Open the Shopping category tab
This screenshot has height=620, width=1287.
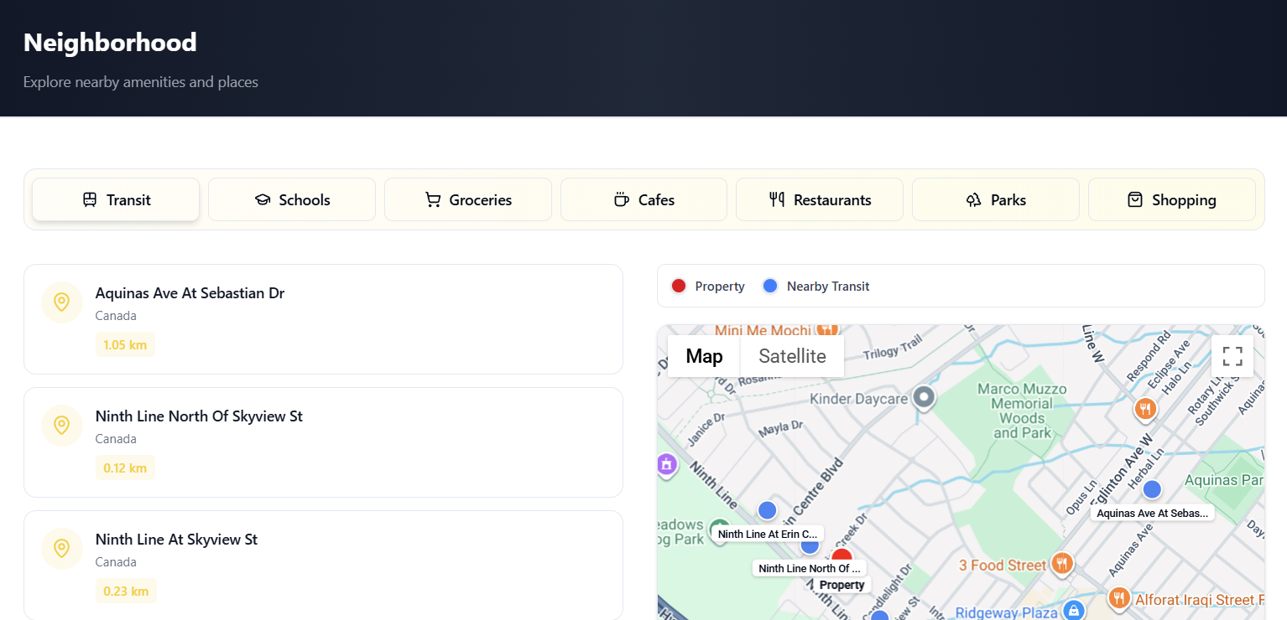click(x=1171, y=199)
